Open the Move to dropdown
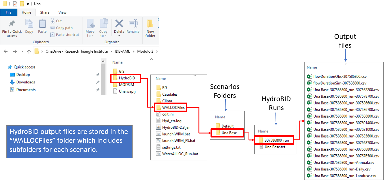Image resolution: width=385 pixels, height=181 pixels. pos(90,35)
